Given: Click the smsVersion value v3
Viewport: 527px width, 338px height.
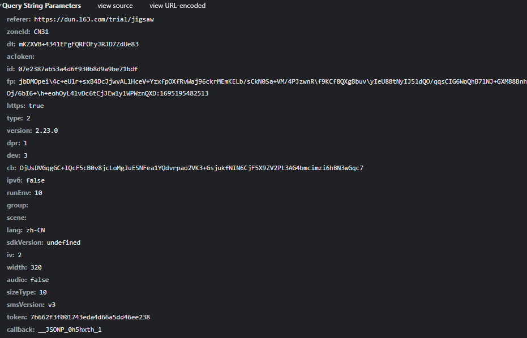Looking at the screenshot, I should click(52, 305).
